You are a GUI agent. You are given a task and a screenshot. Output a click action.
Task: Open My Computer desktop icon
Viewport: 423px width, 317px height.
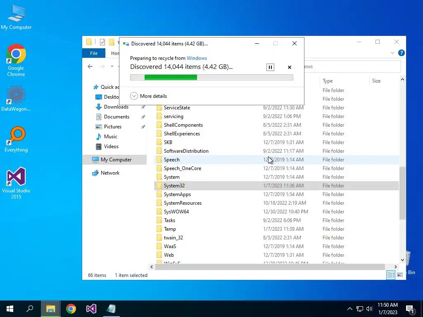pos(16,17)
